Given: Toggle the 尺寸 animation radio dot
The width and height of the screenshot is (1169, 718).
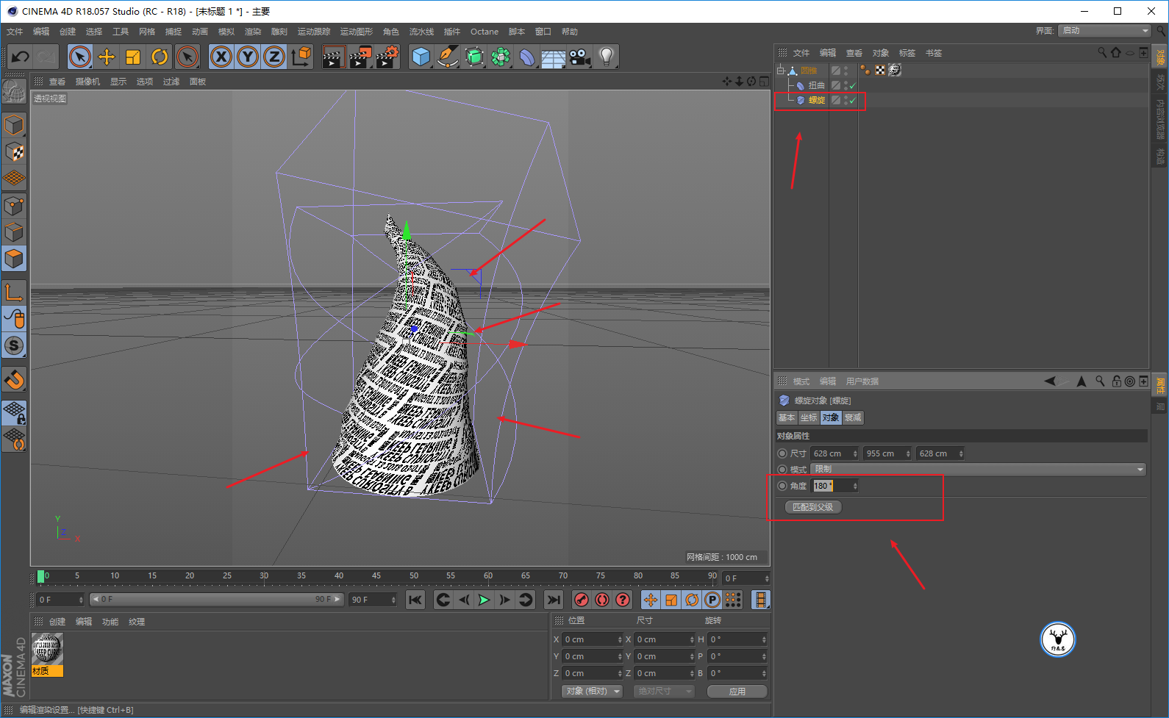Looking at the screenshot, I should point(782,453).
